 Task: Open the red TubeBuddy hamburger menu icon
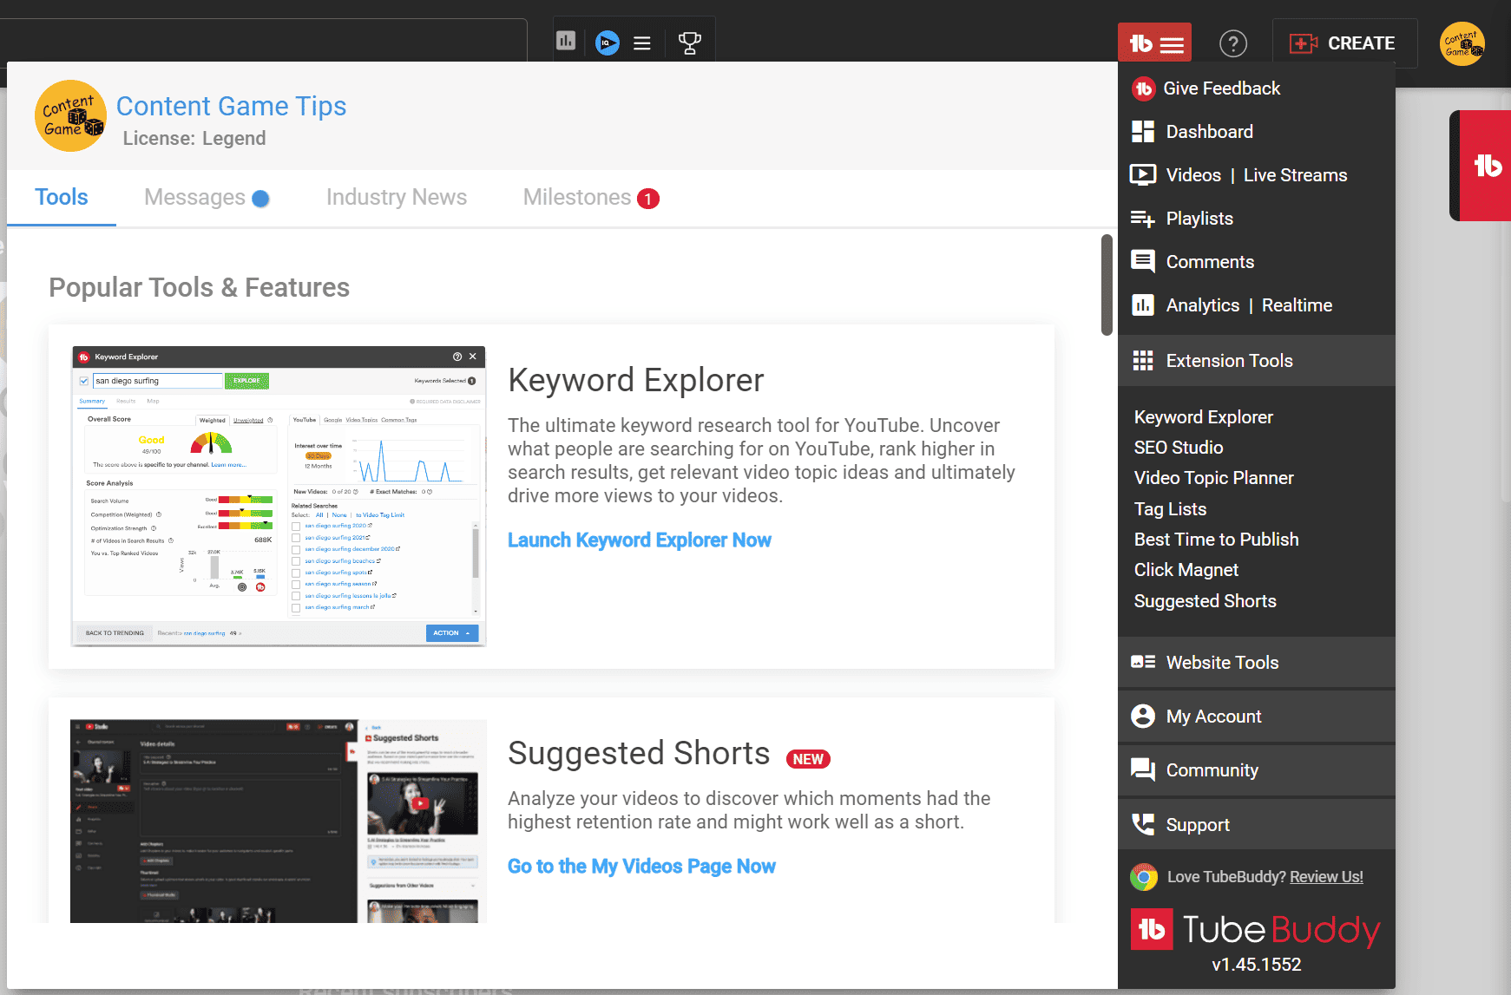coord(1154,42)
